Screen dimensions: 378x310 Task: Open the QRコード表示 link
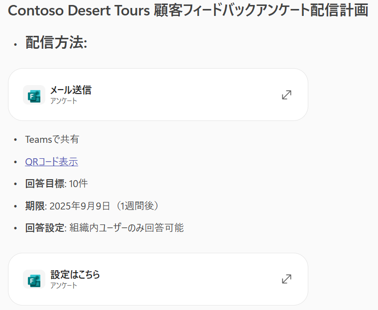[52, 162]
